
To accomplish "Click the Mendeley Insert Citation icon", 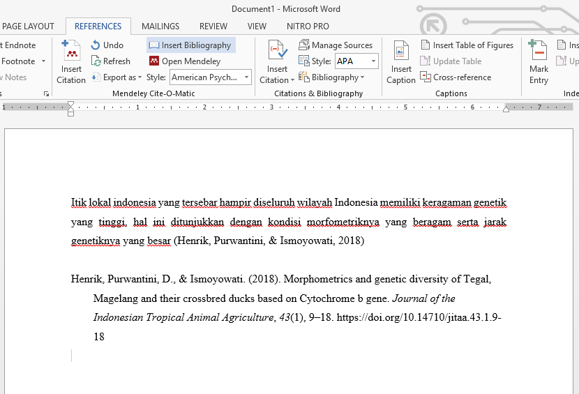I will point(71,50).
